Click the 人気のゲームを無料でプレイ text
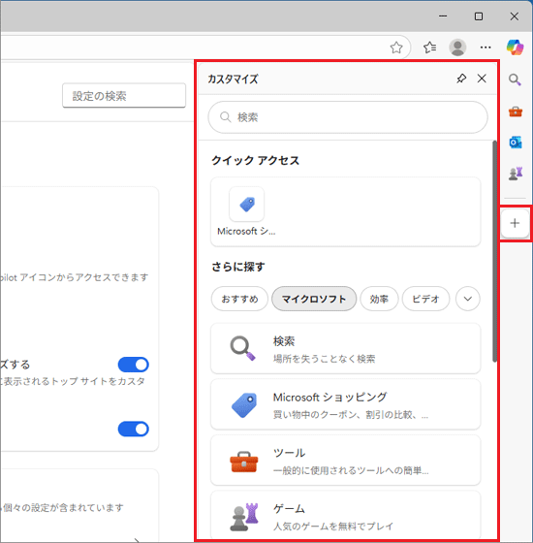Screen dimensions: 533x543 (x=333, y=526)
